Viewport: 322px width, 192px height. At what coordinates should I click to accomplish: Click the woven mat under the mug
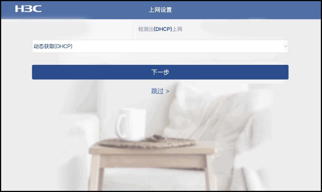click(x=147, y=142)
